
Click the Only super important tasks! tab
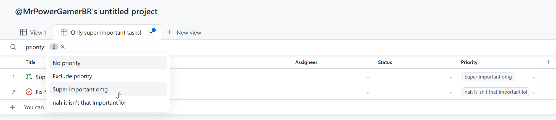[106, 32]
